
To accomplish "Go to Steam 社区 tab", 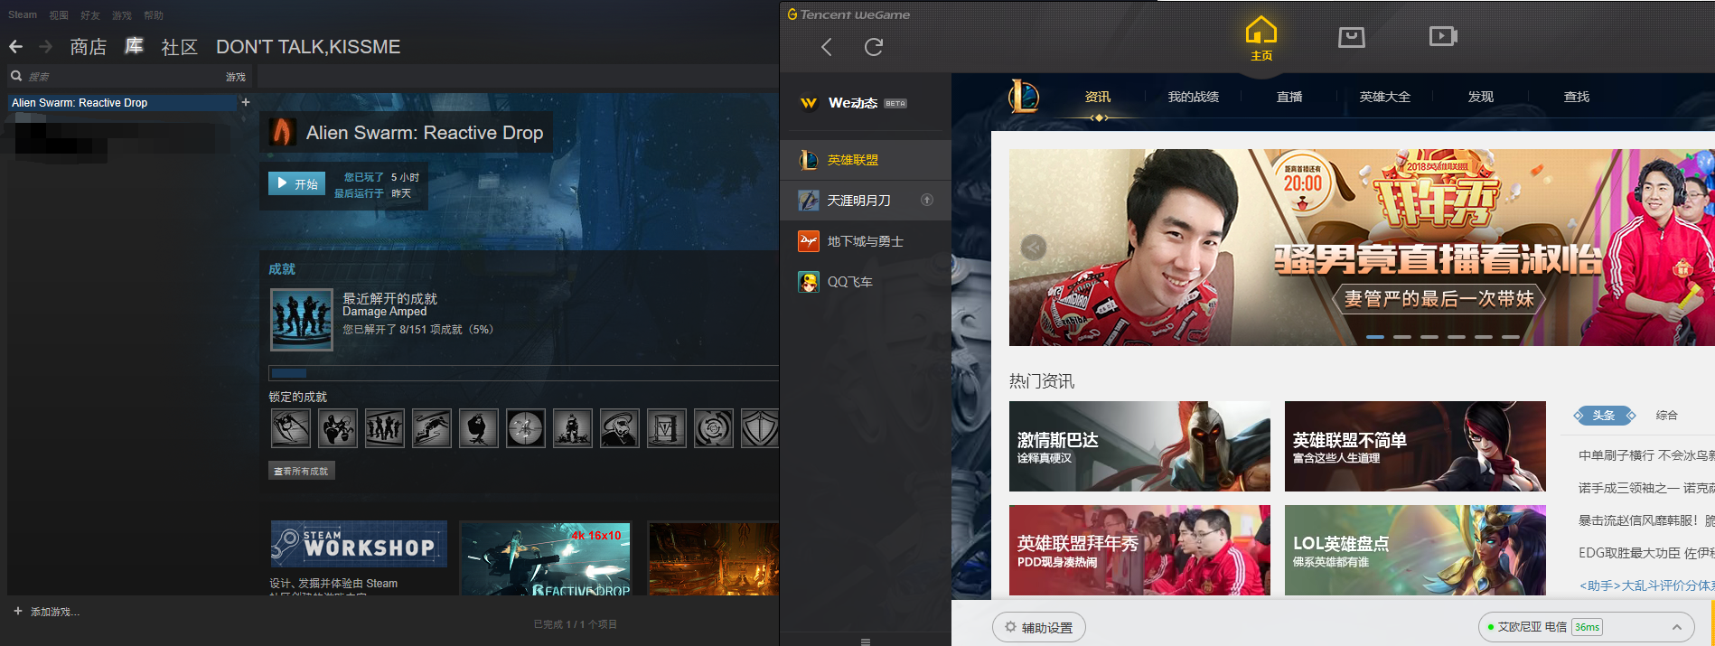I will tap(179, 46).
